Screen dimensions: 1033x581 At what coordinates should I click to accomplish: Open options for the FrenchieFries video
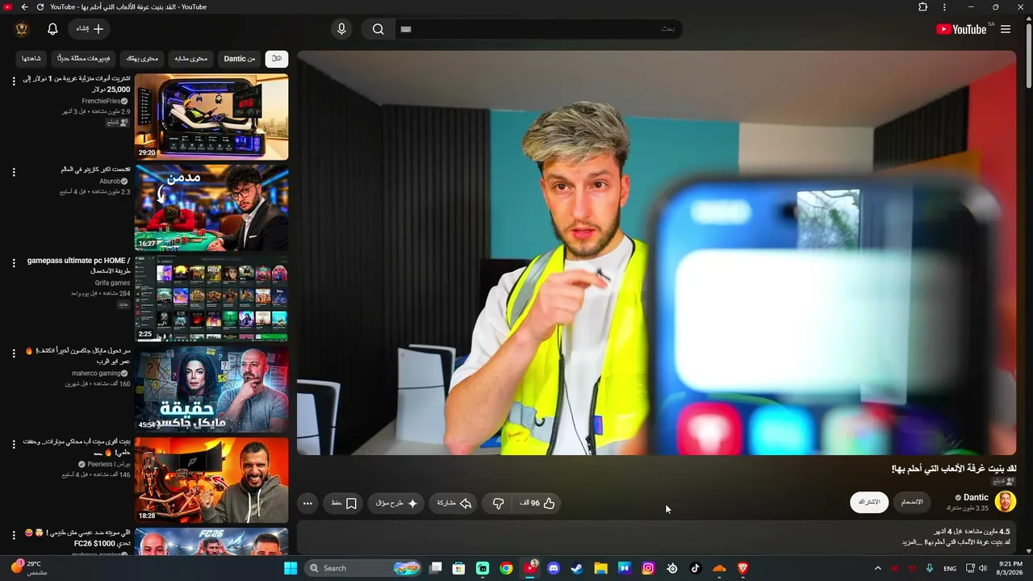(14, 81)
